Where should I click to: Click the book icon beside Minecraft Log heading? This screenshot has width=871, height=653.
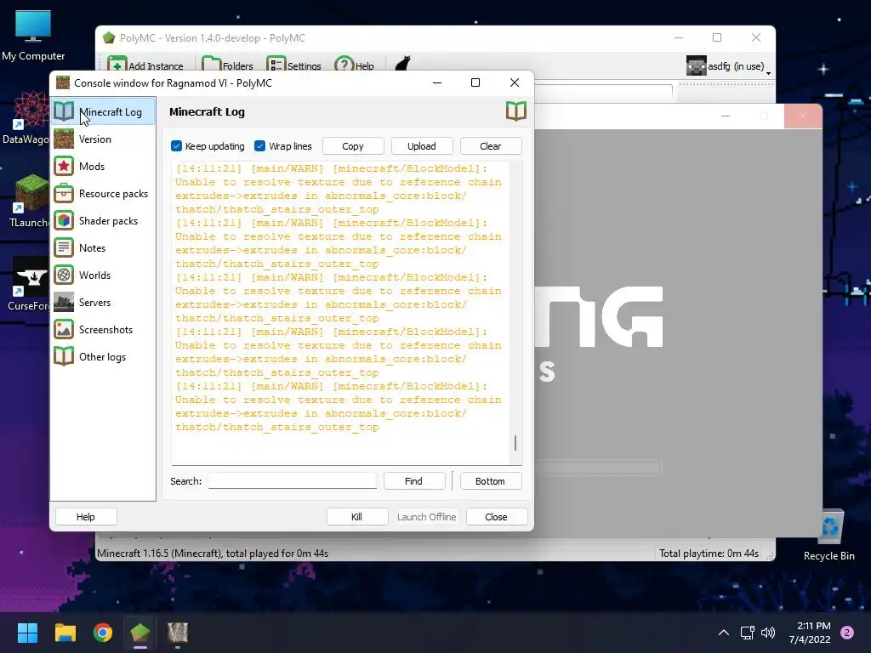click(516, 111)
